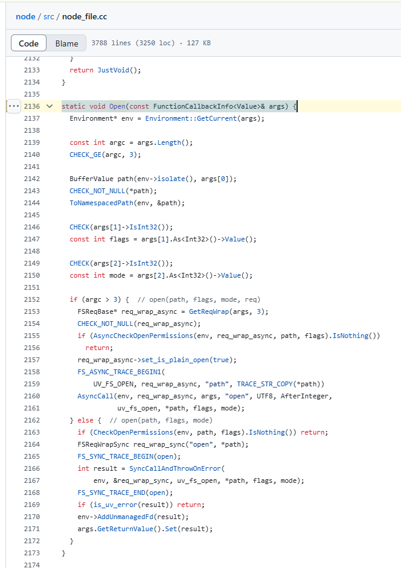Click AsyncCheckOpenPermissions on line 2155
The width and height of the screenshot is (401, 568).
[x=143, y=336]
